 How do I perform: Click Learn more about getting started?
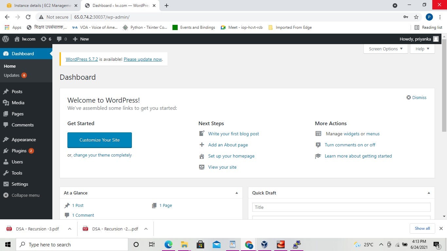coord(358,156)
